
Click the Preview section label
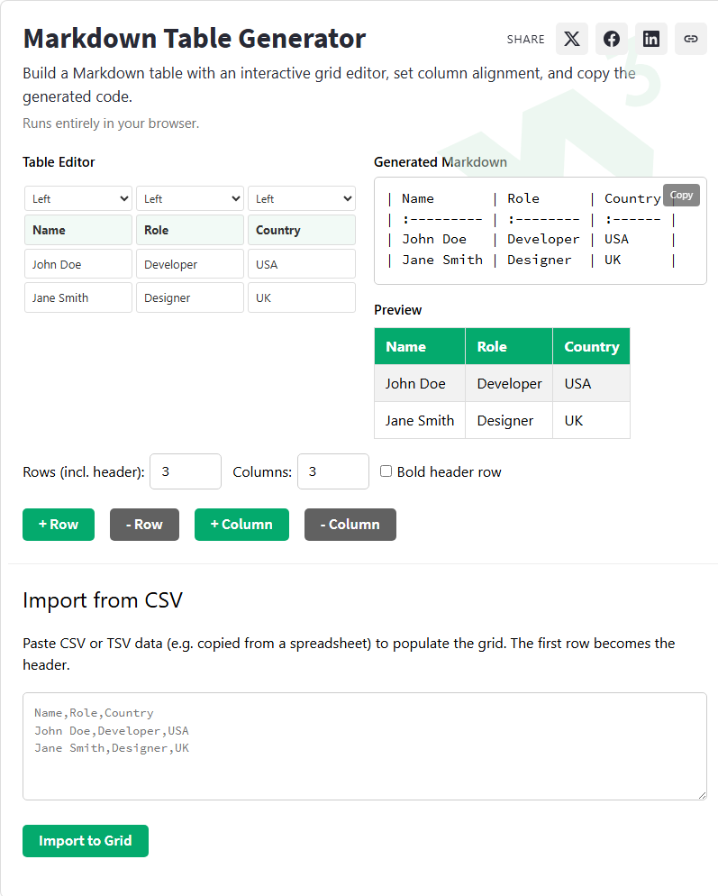398,310
